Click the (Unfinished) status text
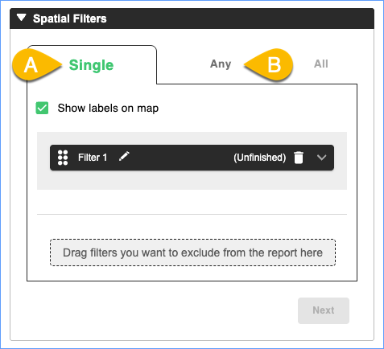The height and width of the screenshot is (349, 384). (x=259, y=158)
